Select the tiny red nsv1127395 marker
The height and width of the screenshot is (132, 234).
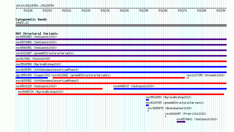pyautogui.click(x=188, y=78)
